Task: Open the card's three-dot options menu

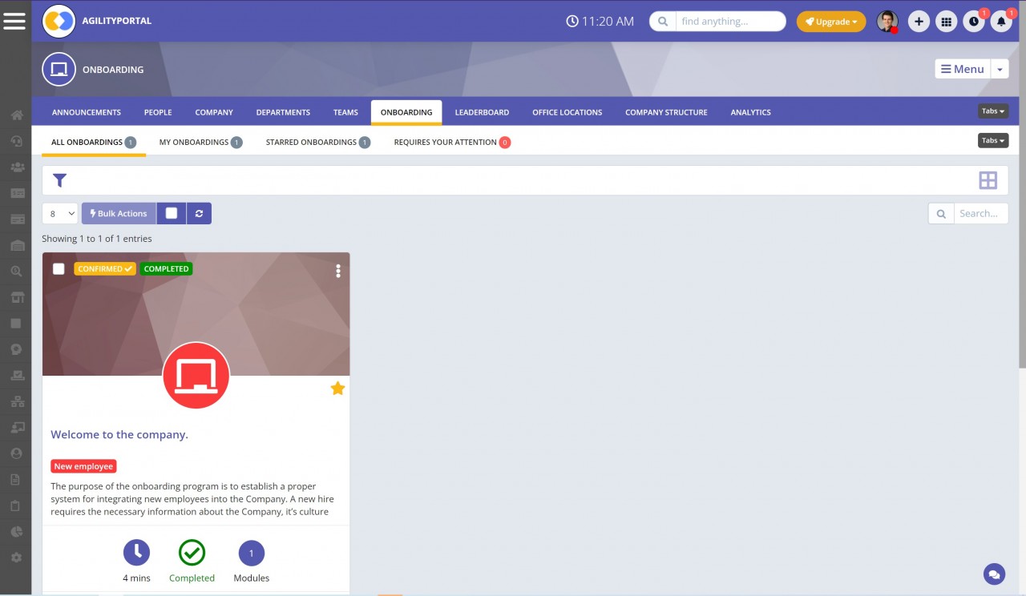Action: point(338,271)
